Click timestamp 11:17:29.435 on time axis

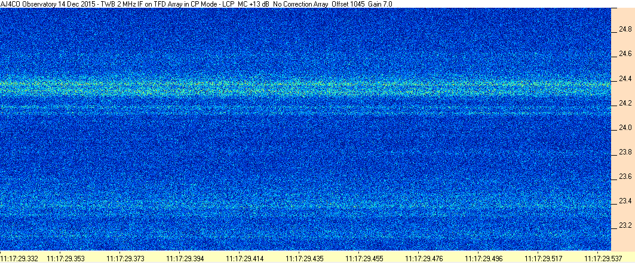click(x=305, y=258)
